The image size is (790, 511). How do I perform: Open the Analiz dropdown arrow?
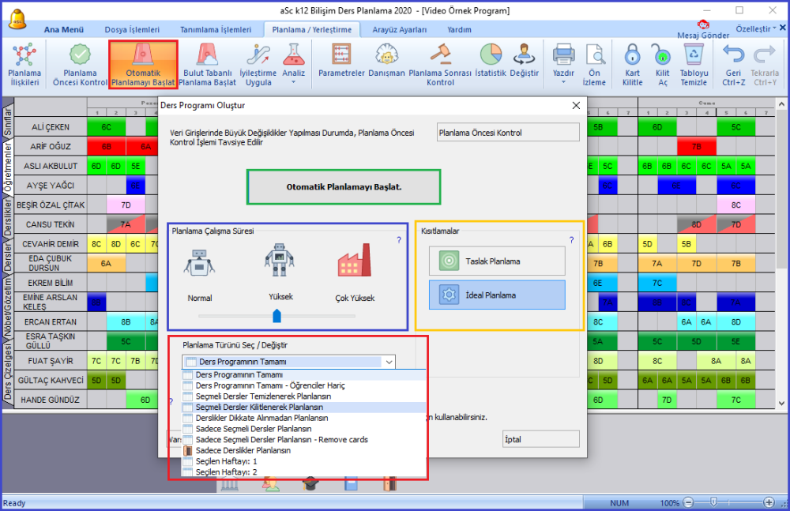pos(293,82)
